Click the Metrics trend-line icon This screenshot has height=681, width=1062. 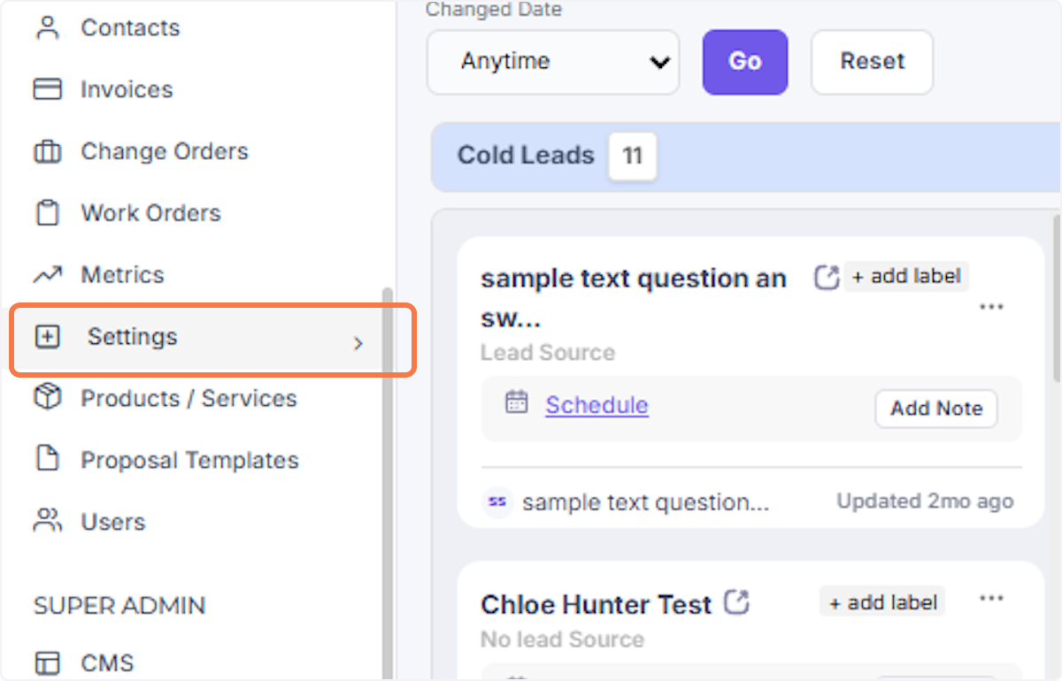coord(47,275)
